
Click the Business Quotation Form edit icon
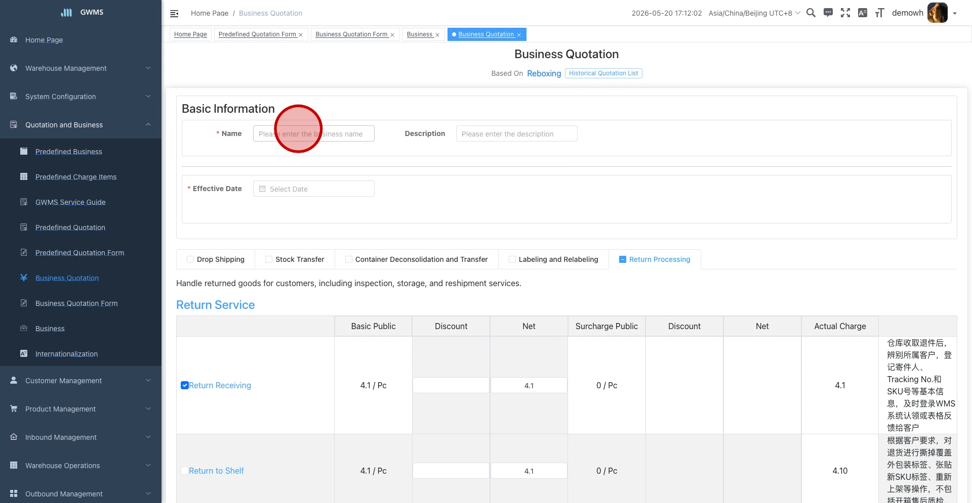pyautogui.click(x=24, y=303)
